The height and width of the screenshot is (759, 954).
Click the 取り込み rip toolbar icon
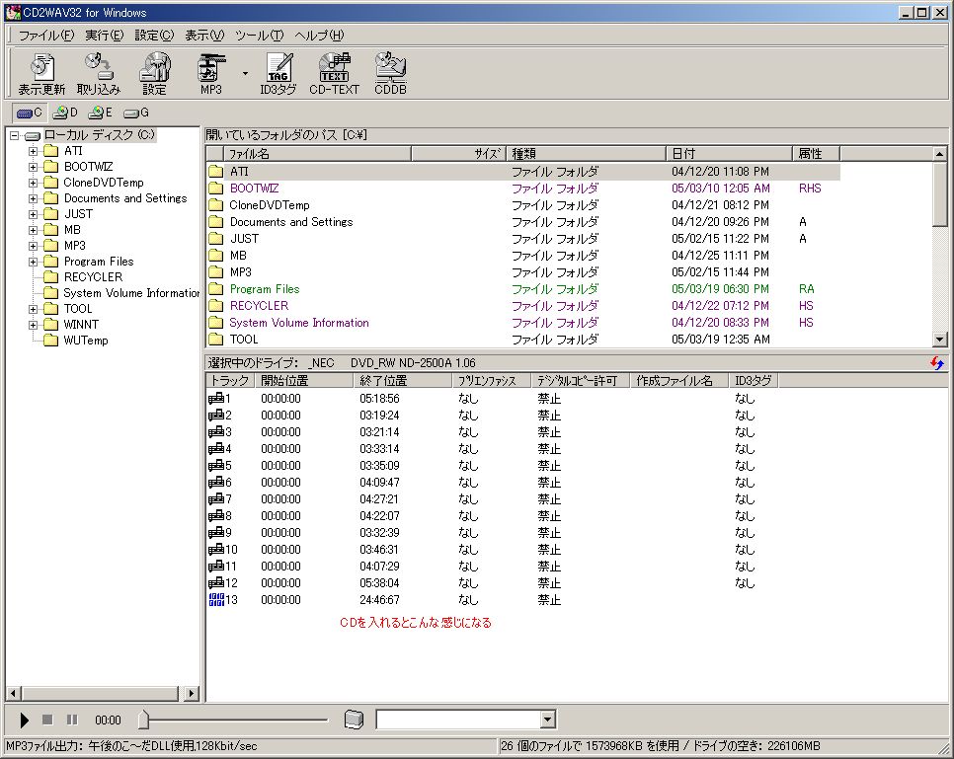click(99, 73)
